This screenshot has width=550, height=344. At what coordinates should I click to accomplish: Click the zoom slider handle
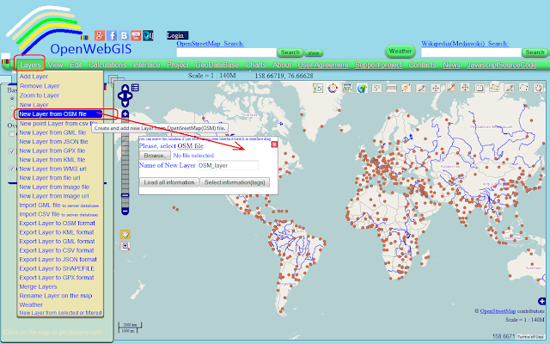tap(125, 195)
